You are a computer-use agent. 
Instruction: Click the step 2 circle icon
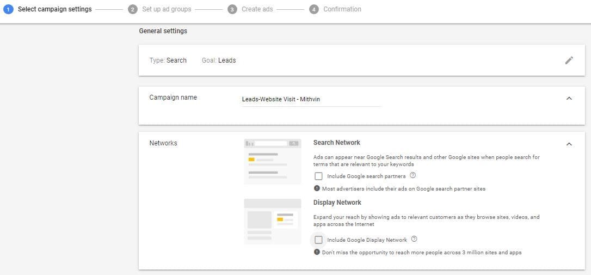(x=132, y=9)
